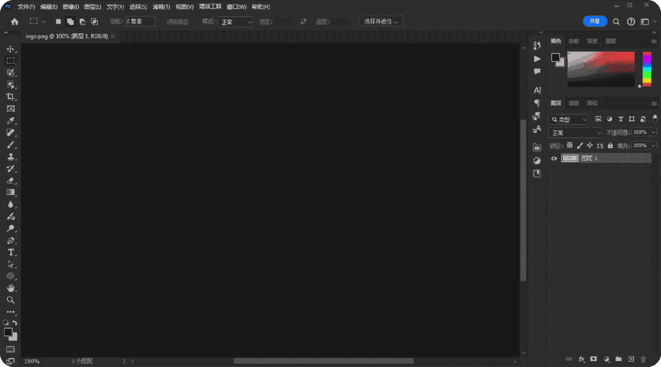Viewport: 661px width, 367px height.
Task: Hide 图层 1 using eye icon
Action: (554, 158)
